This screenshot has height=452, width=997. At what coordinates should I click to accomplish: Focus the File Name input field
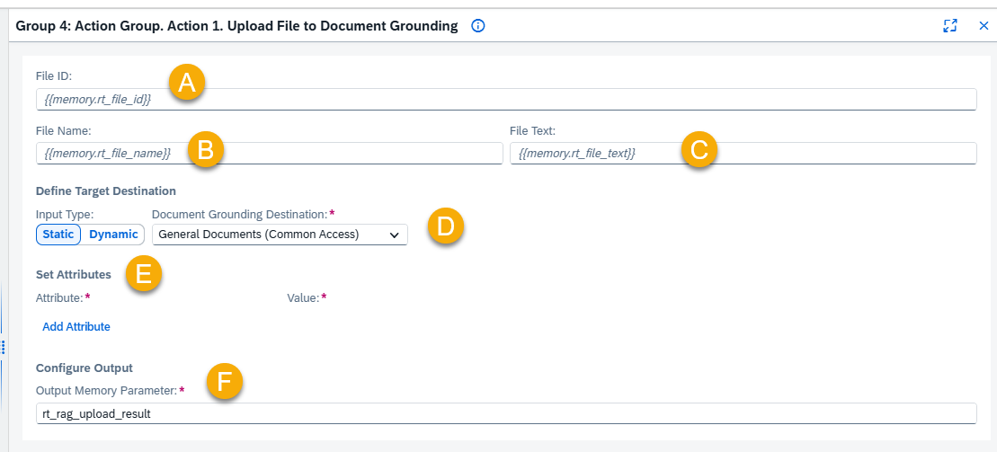(x=270, y=153)
